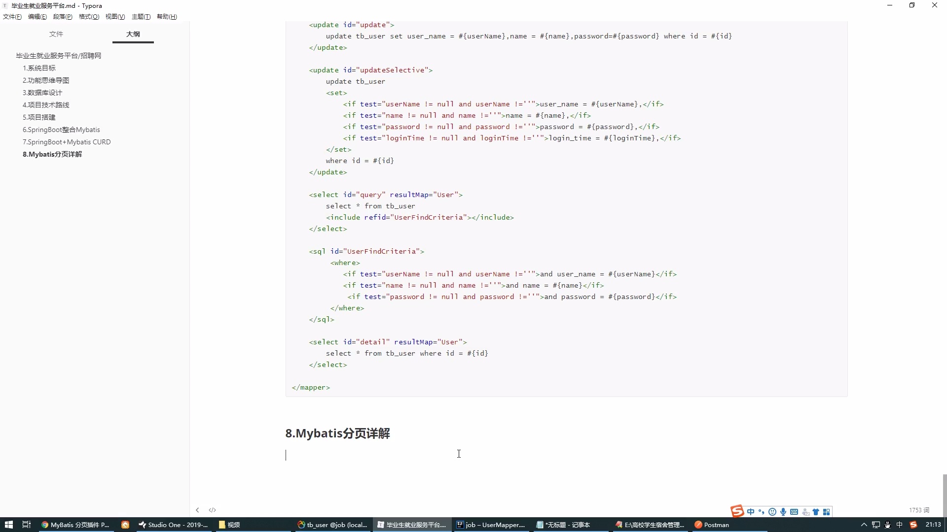Open Postman from the taskbar

click(712, 525)
